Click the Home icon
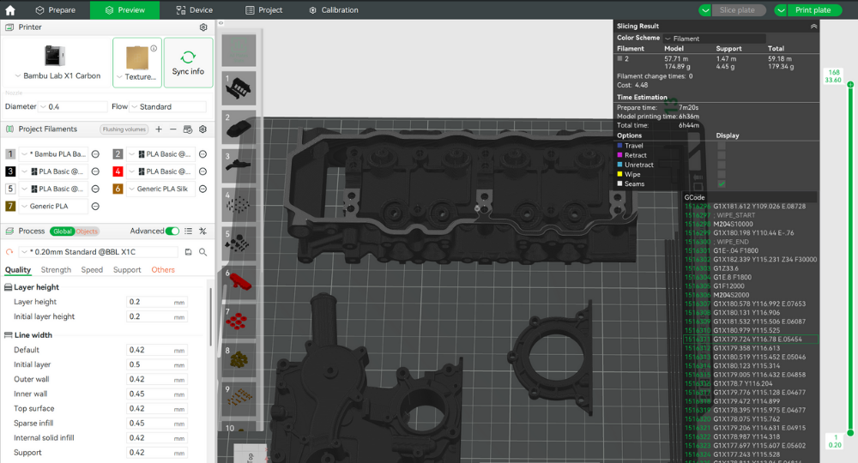Image resolution: width=858 pixels, height=463 pixels. 10,10
